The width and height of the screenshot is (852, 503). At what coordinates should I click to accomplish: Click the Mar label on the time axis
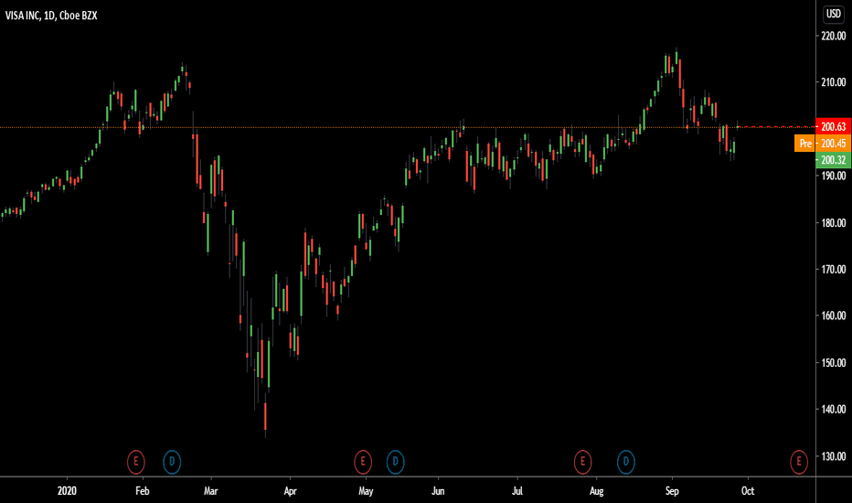click(210, 491)
